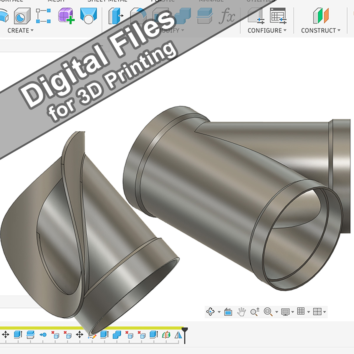Activate the Pan hand tool

(242, 312)
